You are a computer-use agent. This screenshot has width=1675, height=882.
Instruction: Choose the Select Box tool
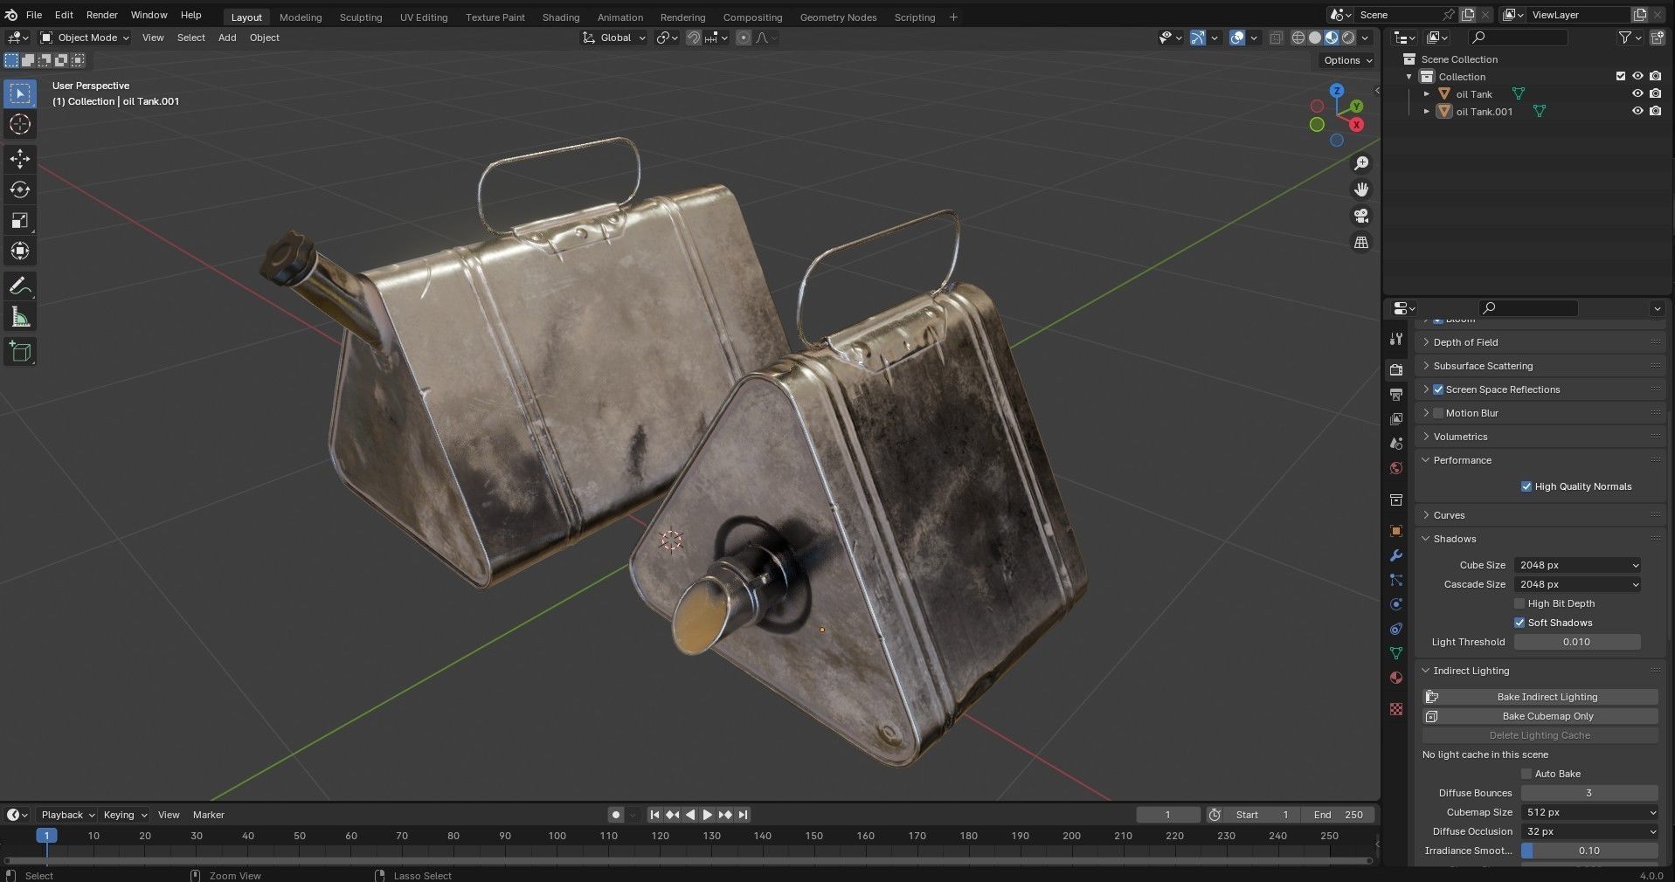click(x=20, y=93)
